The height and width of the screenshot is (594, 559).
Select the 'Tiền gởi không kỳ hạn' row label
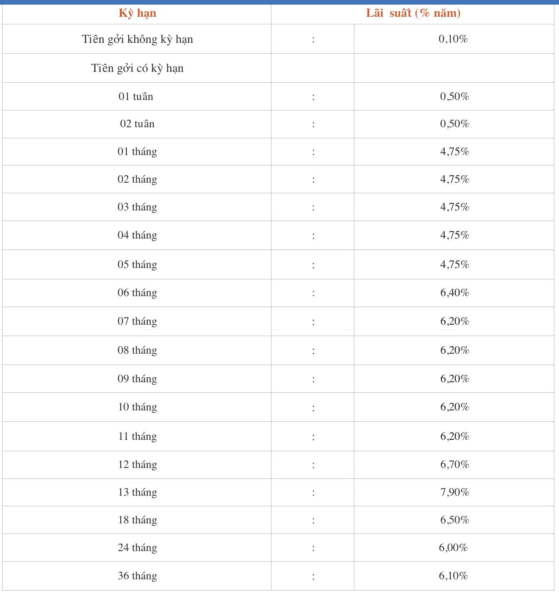[137, 39]
